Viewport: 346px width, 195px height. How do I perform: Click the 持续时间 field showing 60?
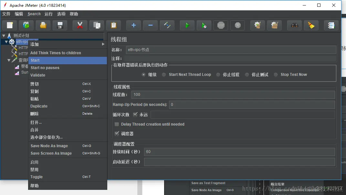click(239, 152)
